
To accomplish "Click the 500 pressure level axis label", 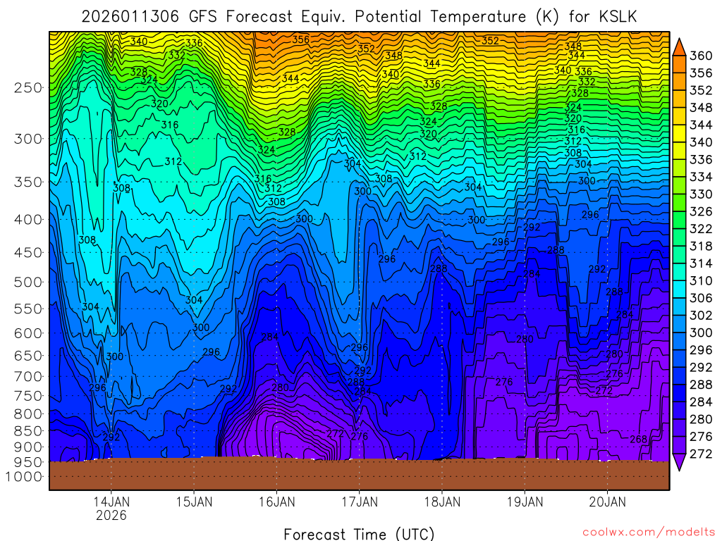I will [28, 282].
